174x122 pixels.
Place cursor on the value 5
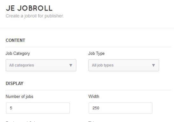pos(11,108)
